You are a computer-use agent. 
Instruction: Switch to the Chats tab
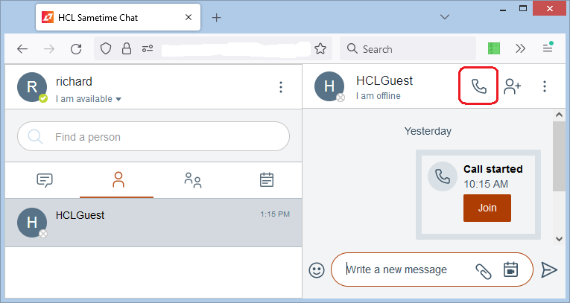[x=45, y=179]
